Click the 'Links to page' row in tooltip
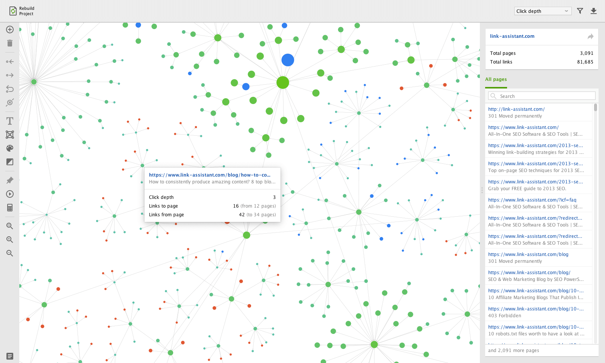 (213, 206)
